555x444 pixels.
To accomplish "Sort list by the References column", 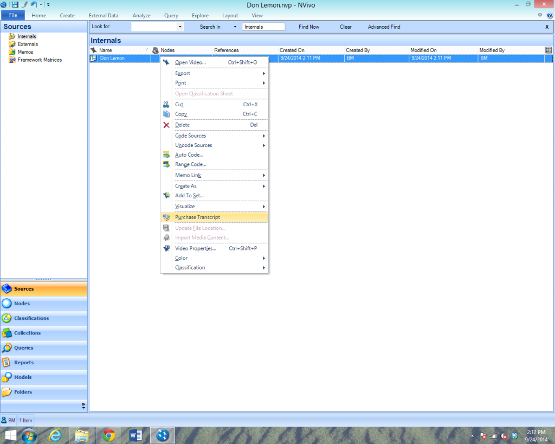I will [245, 50].
